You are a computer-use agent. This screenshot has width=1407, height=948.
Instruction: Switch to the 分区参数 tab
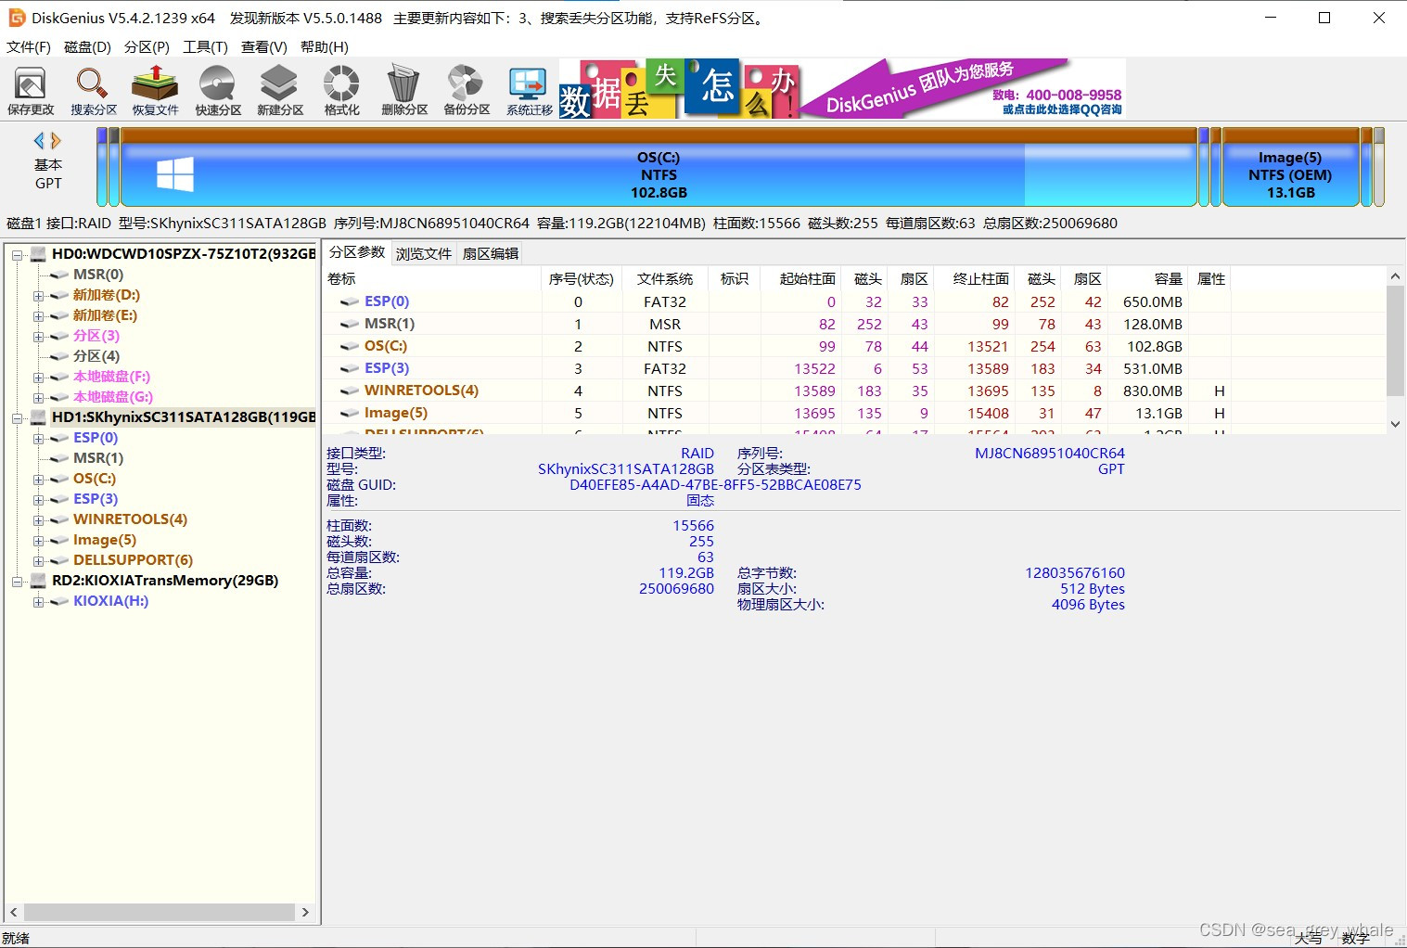(x=357, y=252)
